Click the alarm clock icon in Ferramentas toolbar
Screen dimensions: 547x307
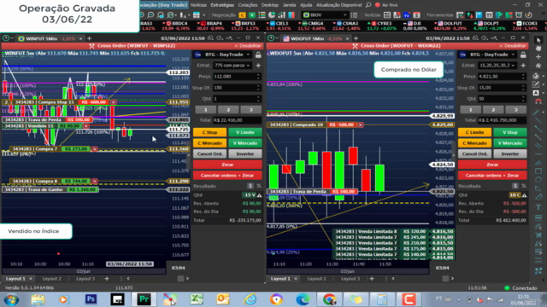pos(519,15)
